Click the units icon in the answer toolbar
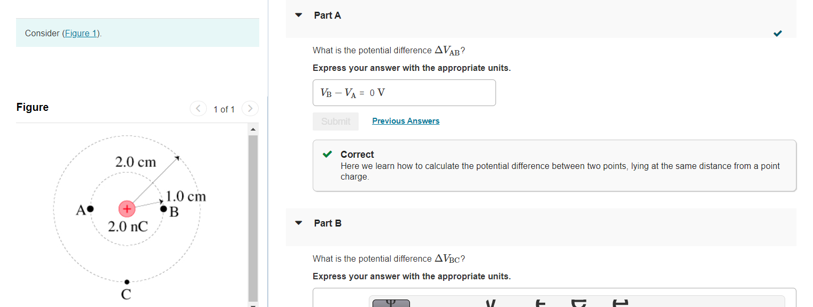 pyautogui.click(x=540, y=304)
